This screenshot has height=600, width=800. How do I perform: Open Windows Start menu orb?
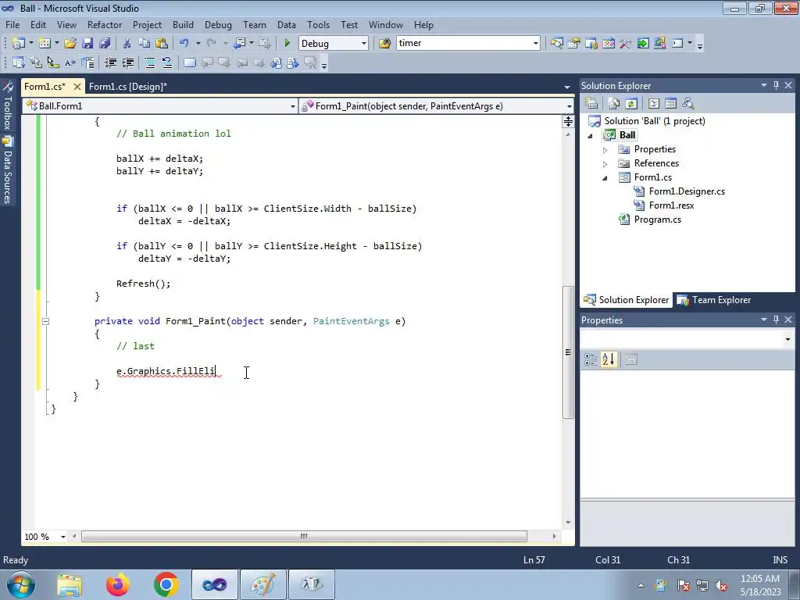coord(20,584)
